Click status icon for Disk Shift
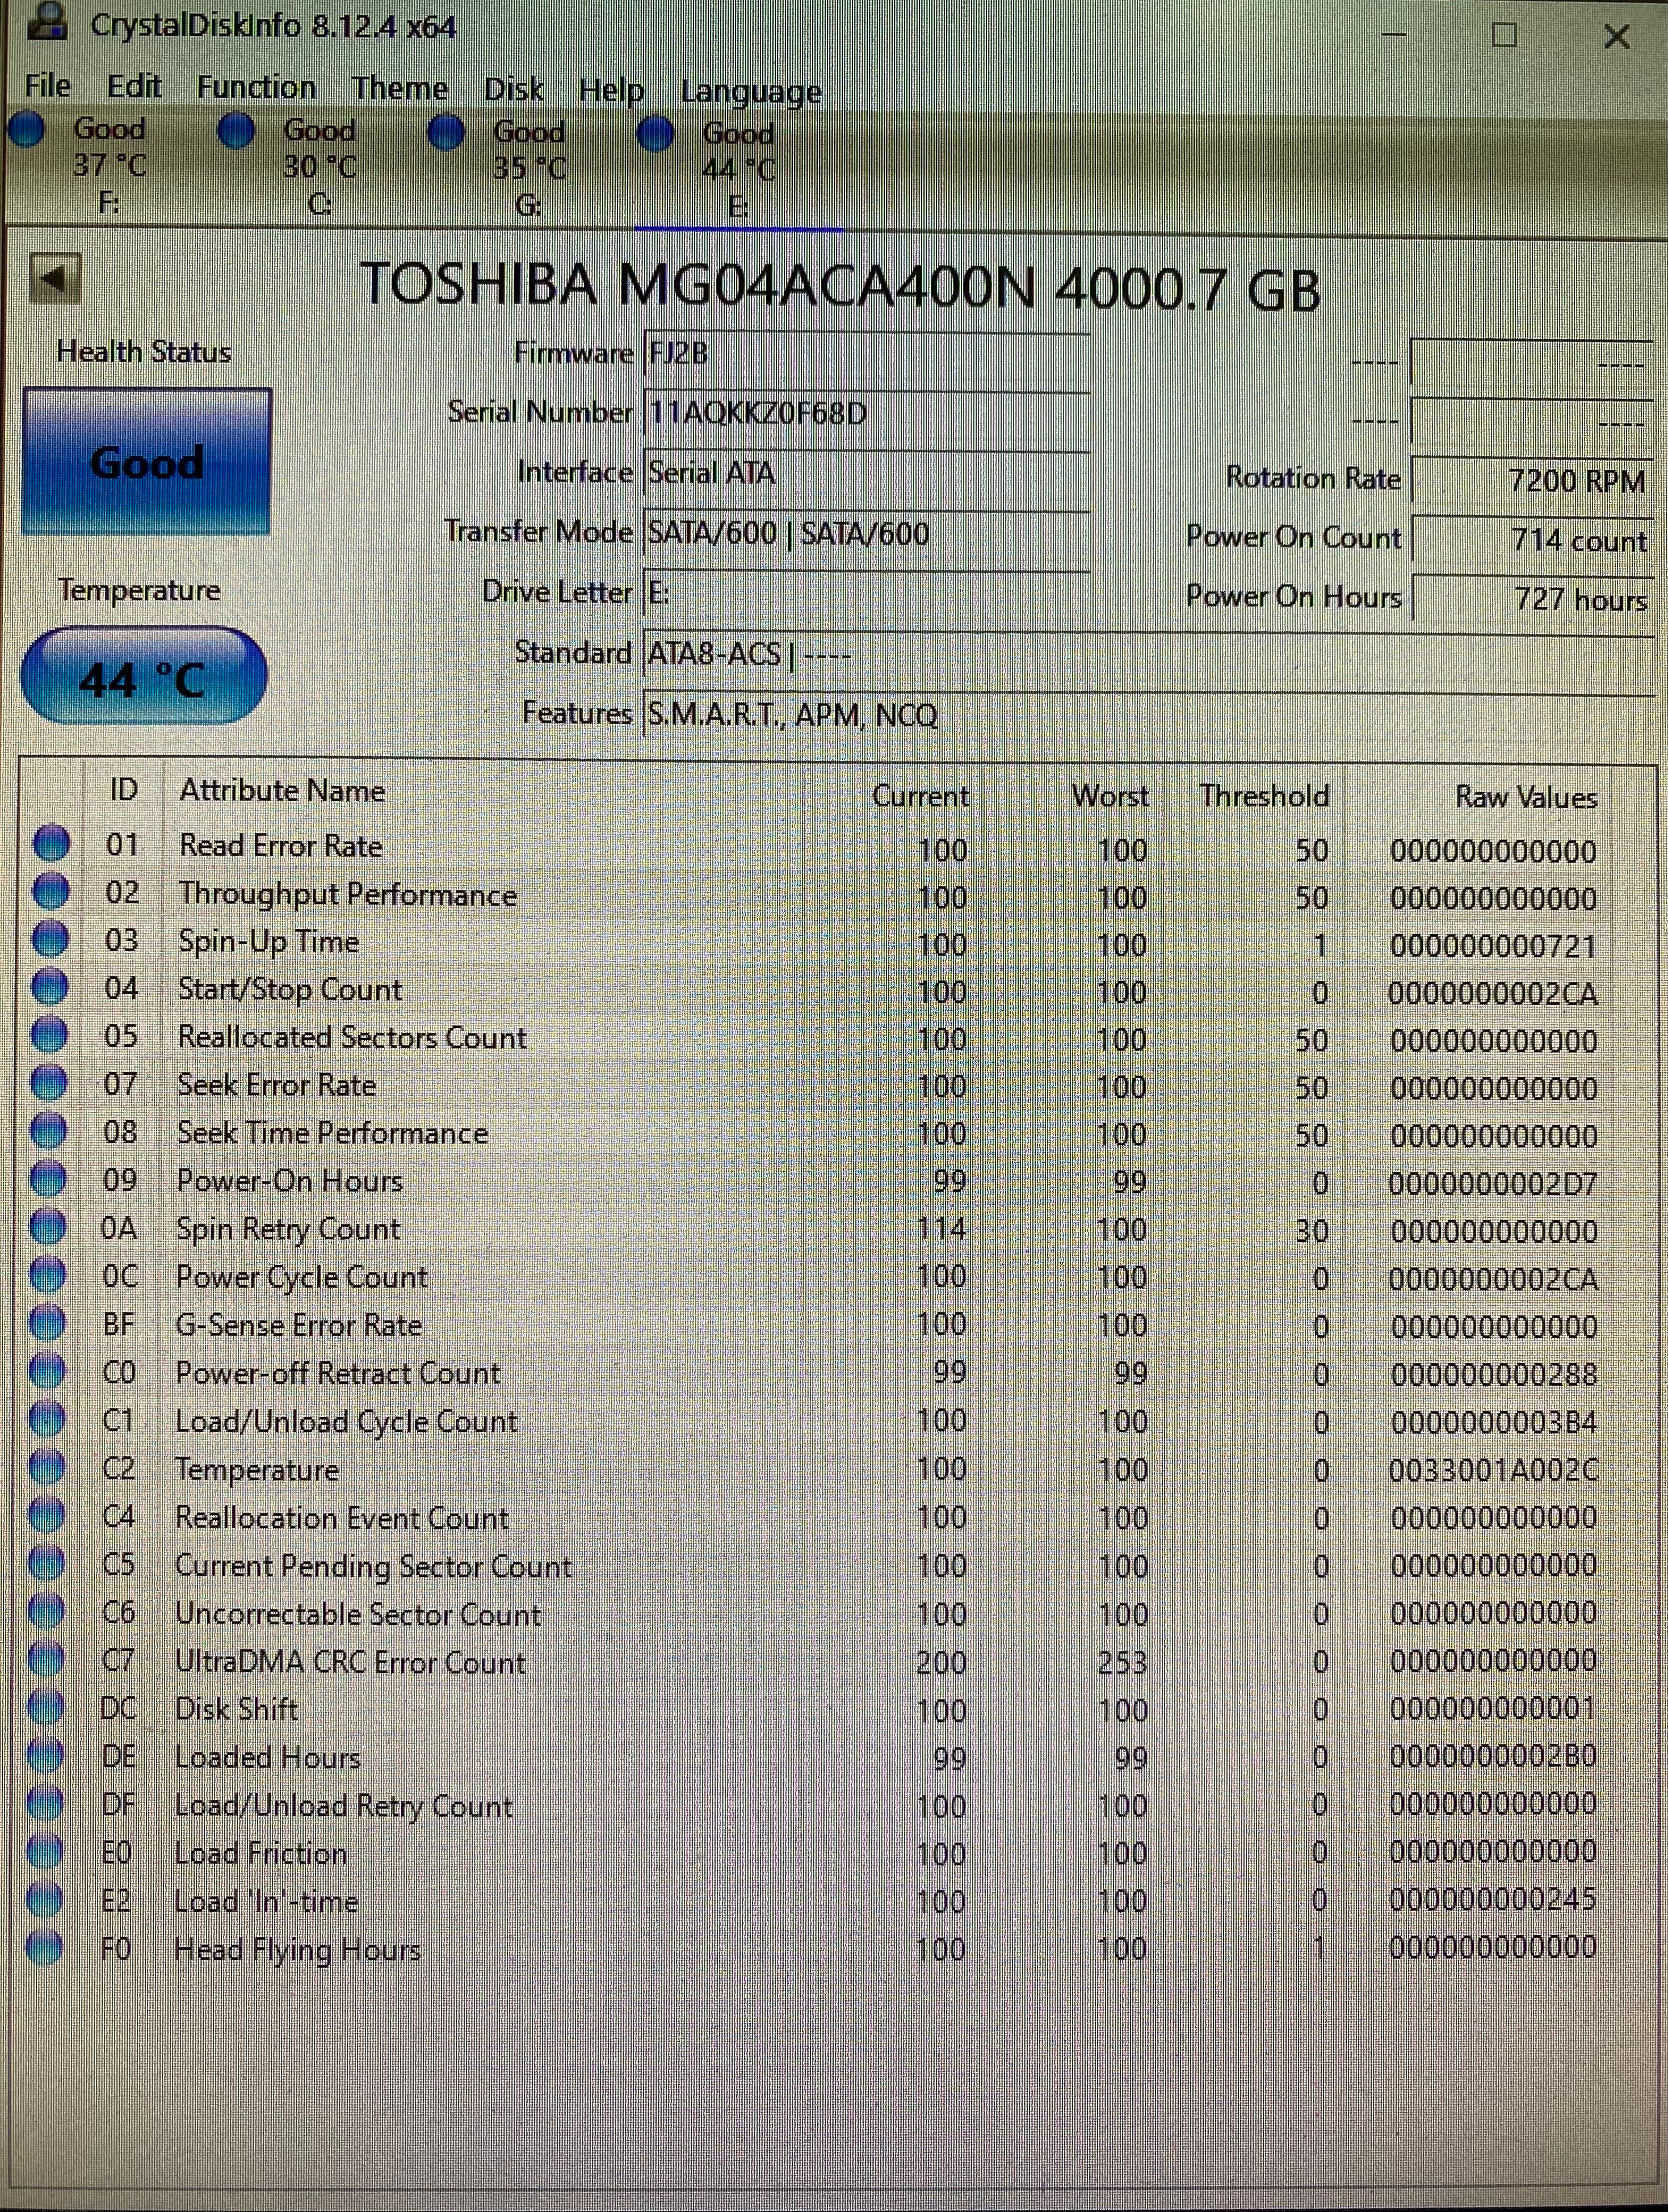This screenshot has height=2212, width=1668. [45, 1707]
